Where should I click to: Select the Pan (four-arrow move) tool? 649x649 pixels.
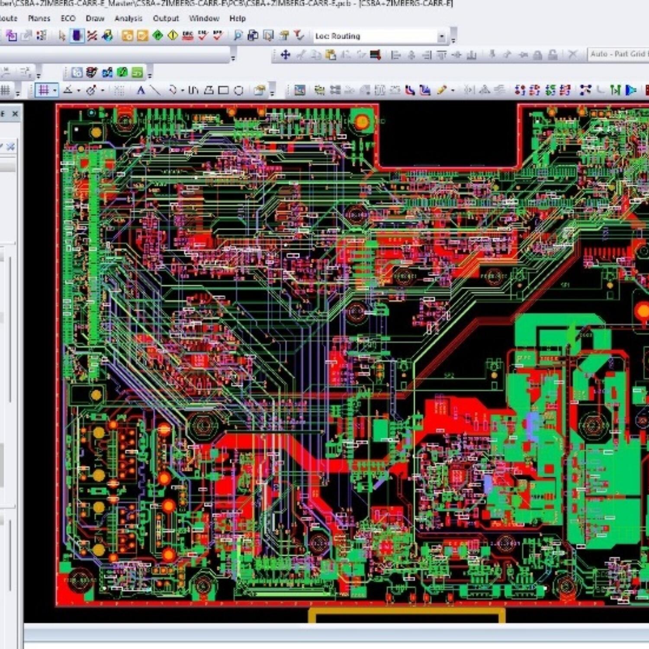point(286,55)
